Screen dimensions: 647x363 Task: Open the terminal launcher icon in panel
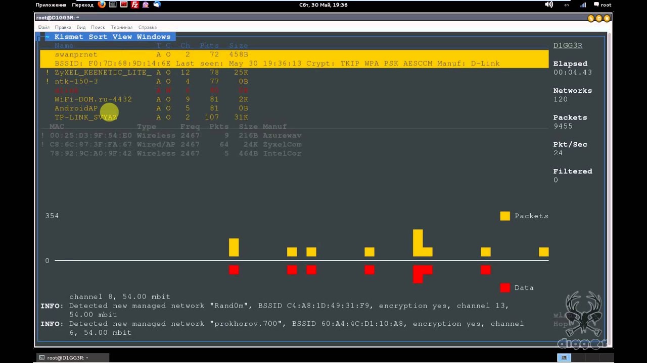tap(113, 5)
